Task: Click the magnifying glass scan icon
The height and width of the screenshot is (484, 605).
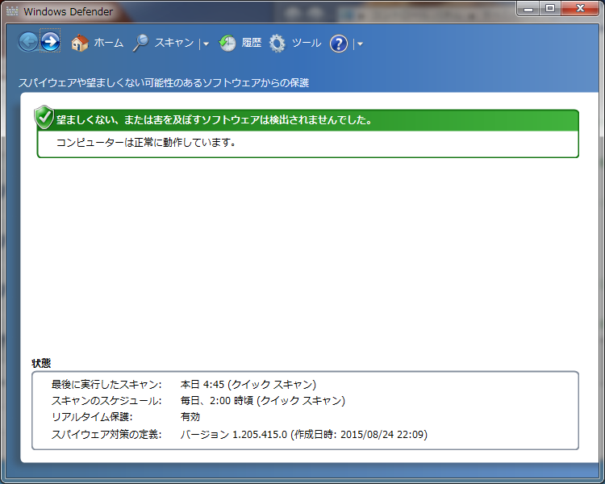Action: tap(140, 43)
